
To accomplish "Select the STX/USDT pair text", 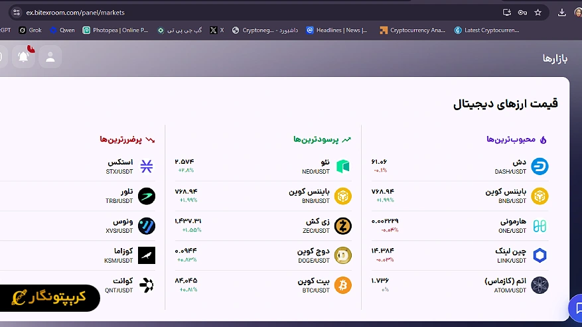I will click(x=119, y=172).
